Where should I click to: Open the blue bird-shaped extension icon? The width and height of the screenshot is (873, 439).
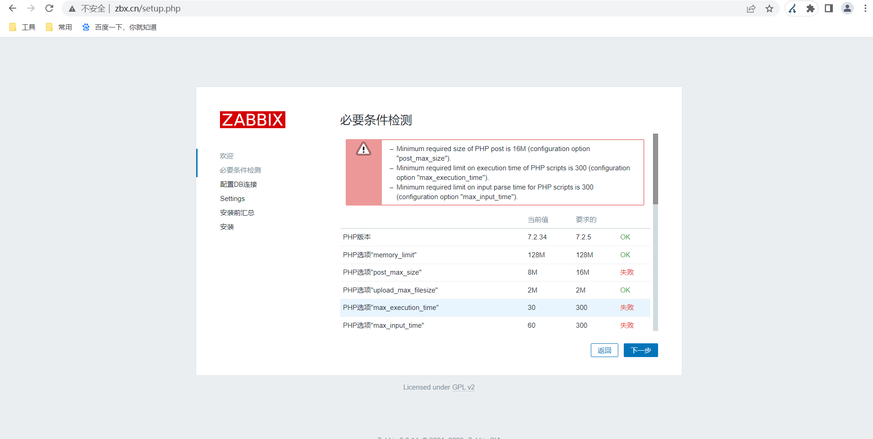click(793, 9)
